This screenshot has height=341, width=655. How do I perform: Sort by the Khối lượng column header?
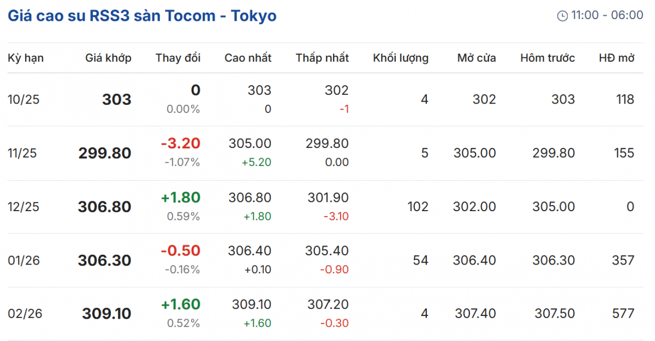[401, 58]
